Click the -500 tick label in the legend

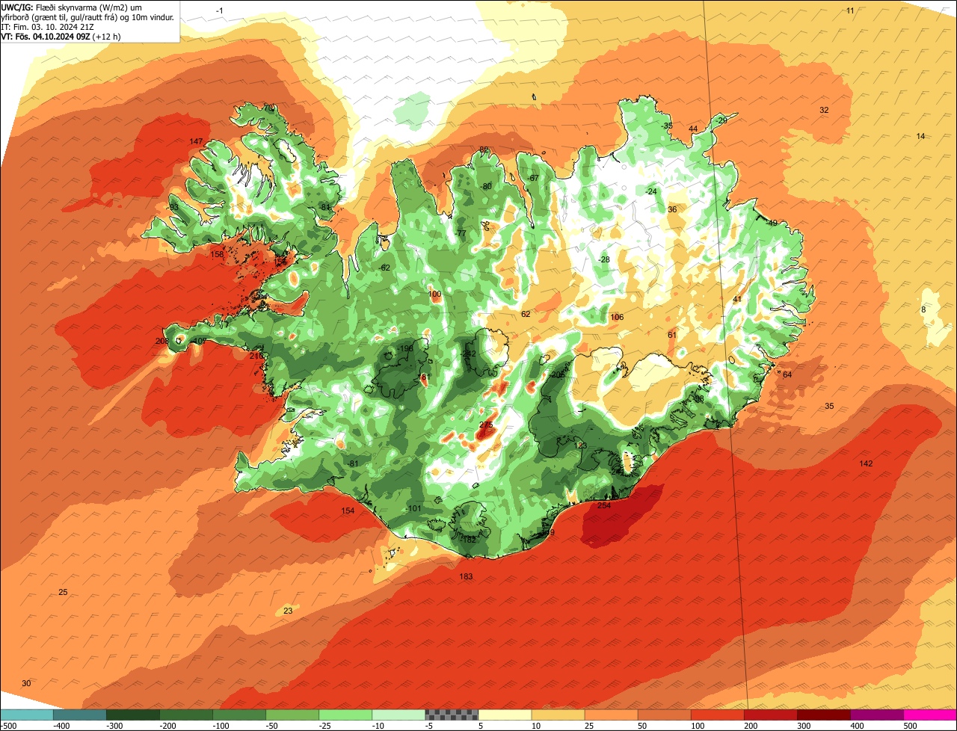[x=9, y=725]
